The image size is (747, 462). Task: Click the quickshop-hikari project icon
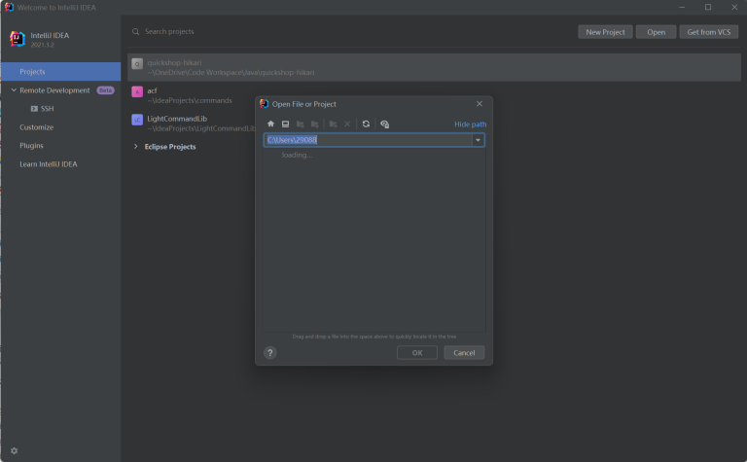[137, 64]
